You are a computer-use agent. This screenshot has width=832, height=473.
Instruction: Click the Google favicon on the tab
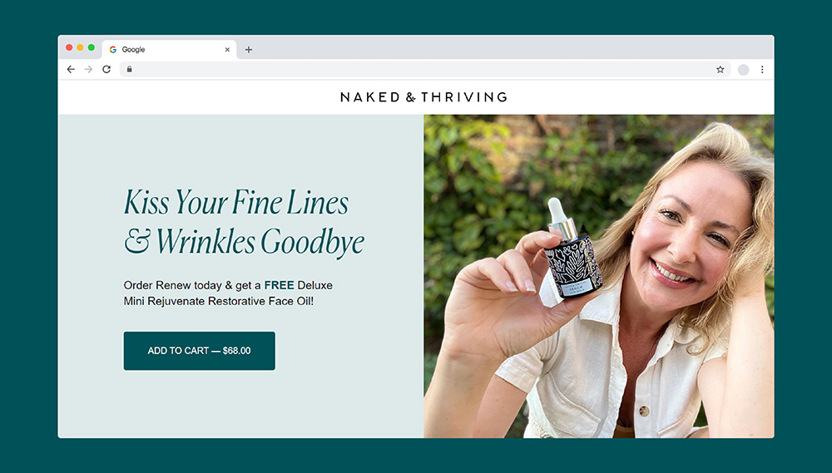pos(113,49)
